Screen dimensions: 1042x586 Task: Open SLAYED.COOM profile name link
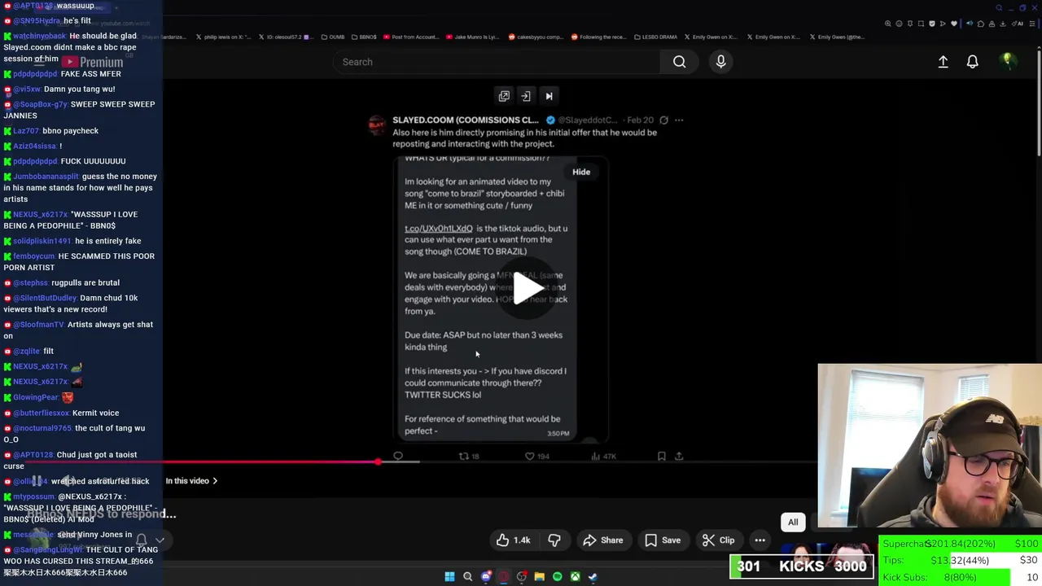[x=466, y=120]
